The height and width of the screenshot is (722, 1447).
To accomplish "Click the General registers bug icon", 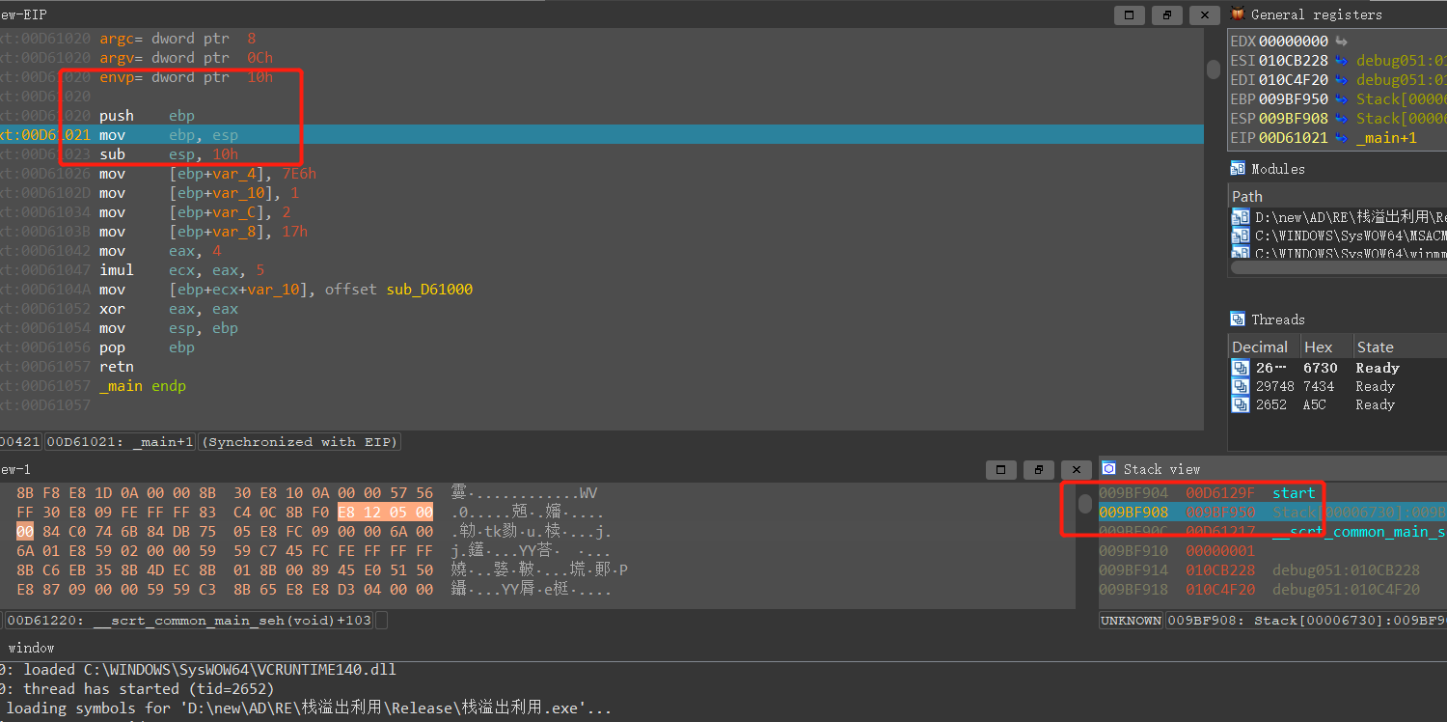I will [x=1238, y=14].
